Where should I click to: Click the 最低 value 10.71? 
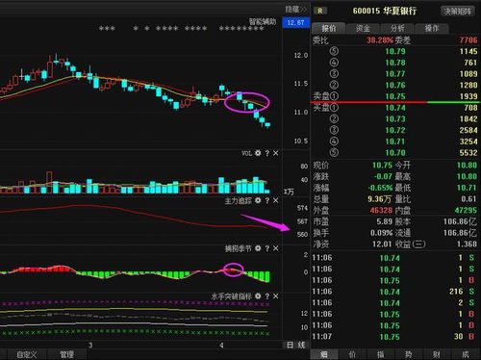click(467, 188)
